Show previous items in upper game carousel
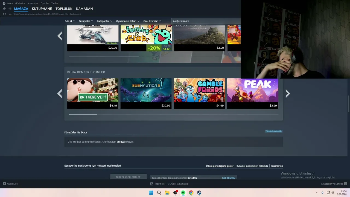The width and height of the screenshot is (350, 197). pyautogui.click(x=60, y=36)
